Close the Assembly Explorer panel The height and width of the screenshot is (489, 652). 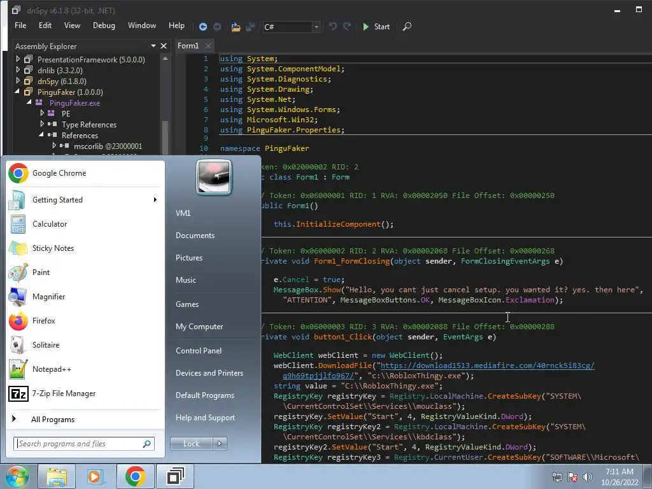(164, 46)
